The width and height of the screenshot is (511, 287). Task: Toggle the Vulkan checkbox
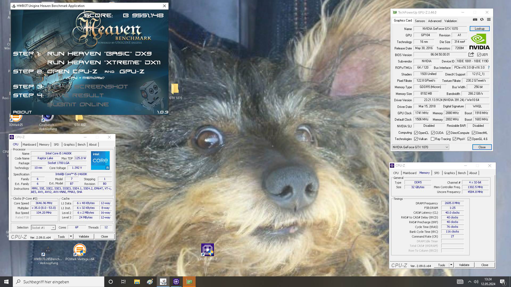pos(416,139)
